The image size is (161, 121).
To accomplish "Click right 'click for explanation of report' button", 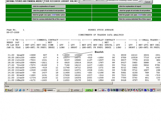I will point(135,6).
